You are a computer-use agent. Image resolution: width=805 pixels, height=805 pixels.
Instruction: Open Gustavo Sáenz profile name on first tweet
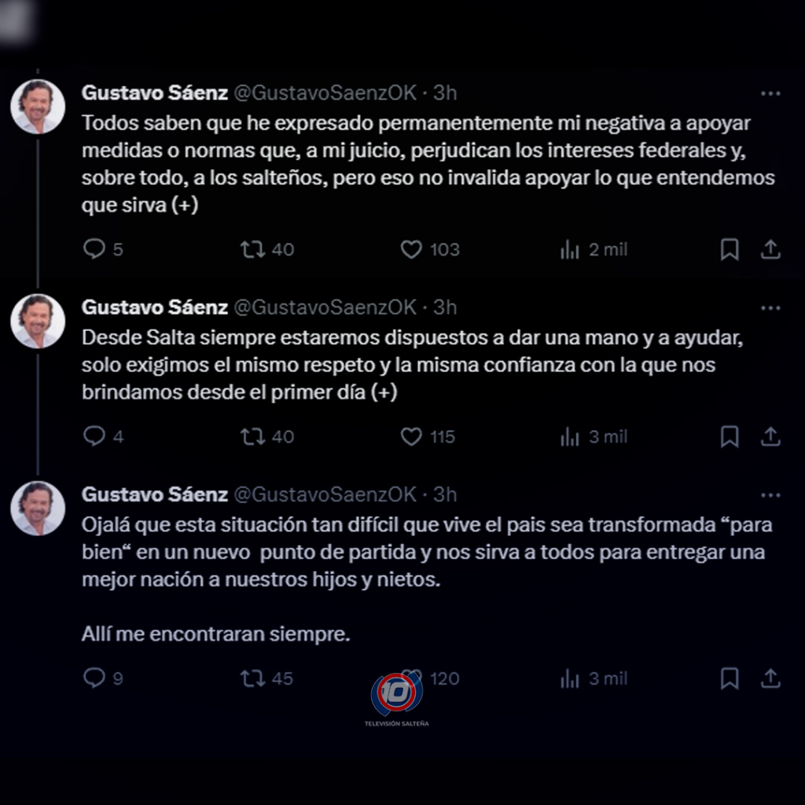155,93
